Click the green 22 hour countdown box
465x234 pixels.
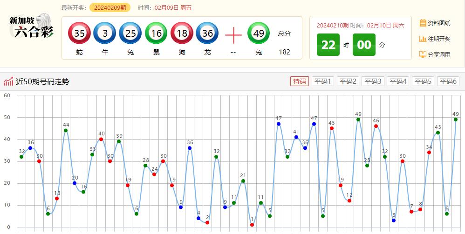pyautogui.click(x=328, y=45)
